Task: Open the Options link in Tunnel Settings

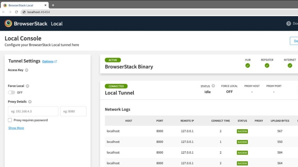Action: [x=48, y=61]
